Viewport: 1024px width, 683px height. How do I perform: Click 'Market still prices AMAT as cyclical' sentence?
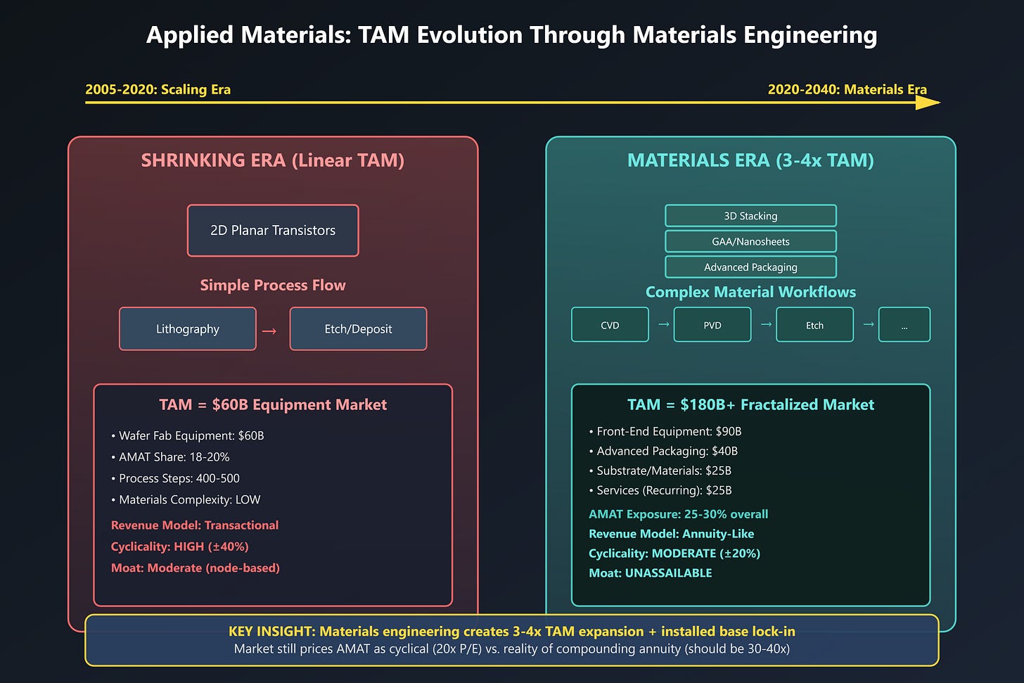(512, 649)
